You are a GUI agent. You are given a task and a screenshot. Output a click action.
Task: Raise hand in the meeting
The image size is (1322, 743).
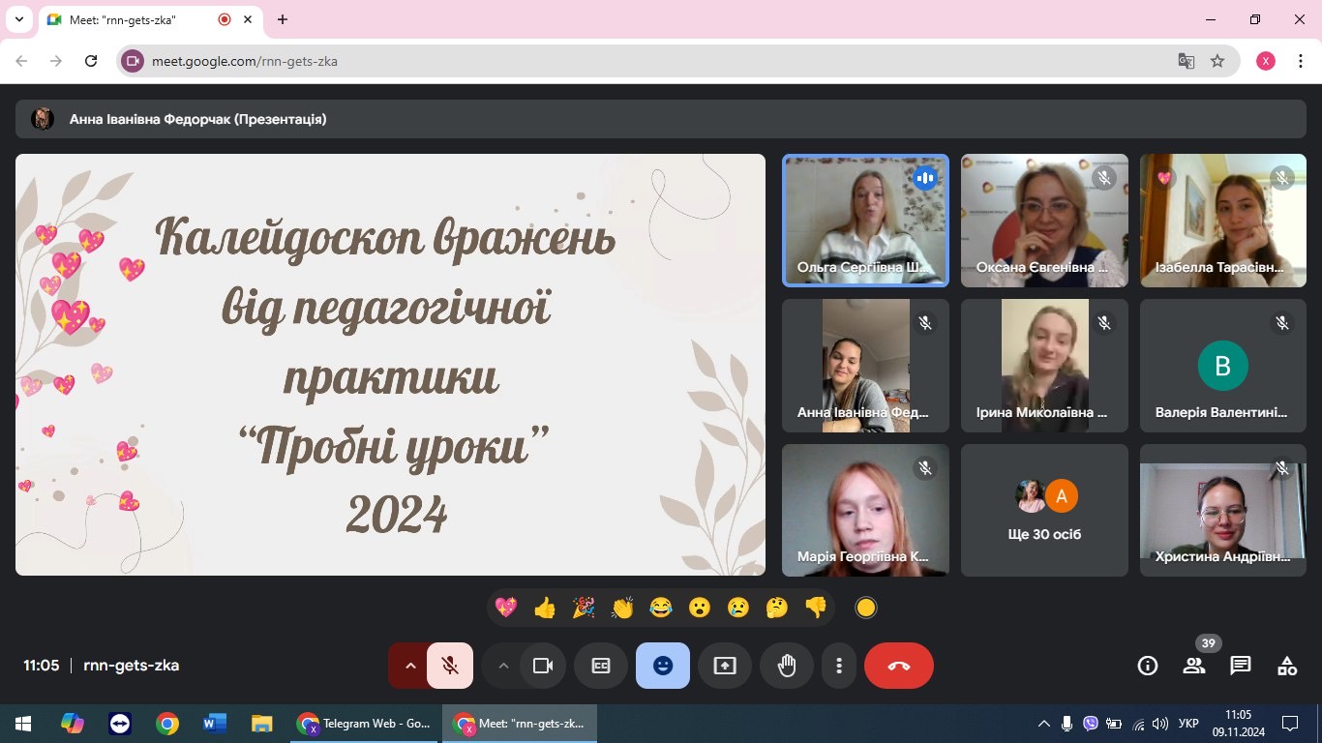pyautogui.click(x=787, y=666)
